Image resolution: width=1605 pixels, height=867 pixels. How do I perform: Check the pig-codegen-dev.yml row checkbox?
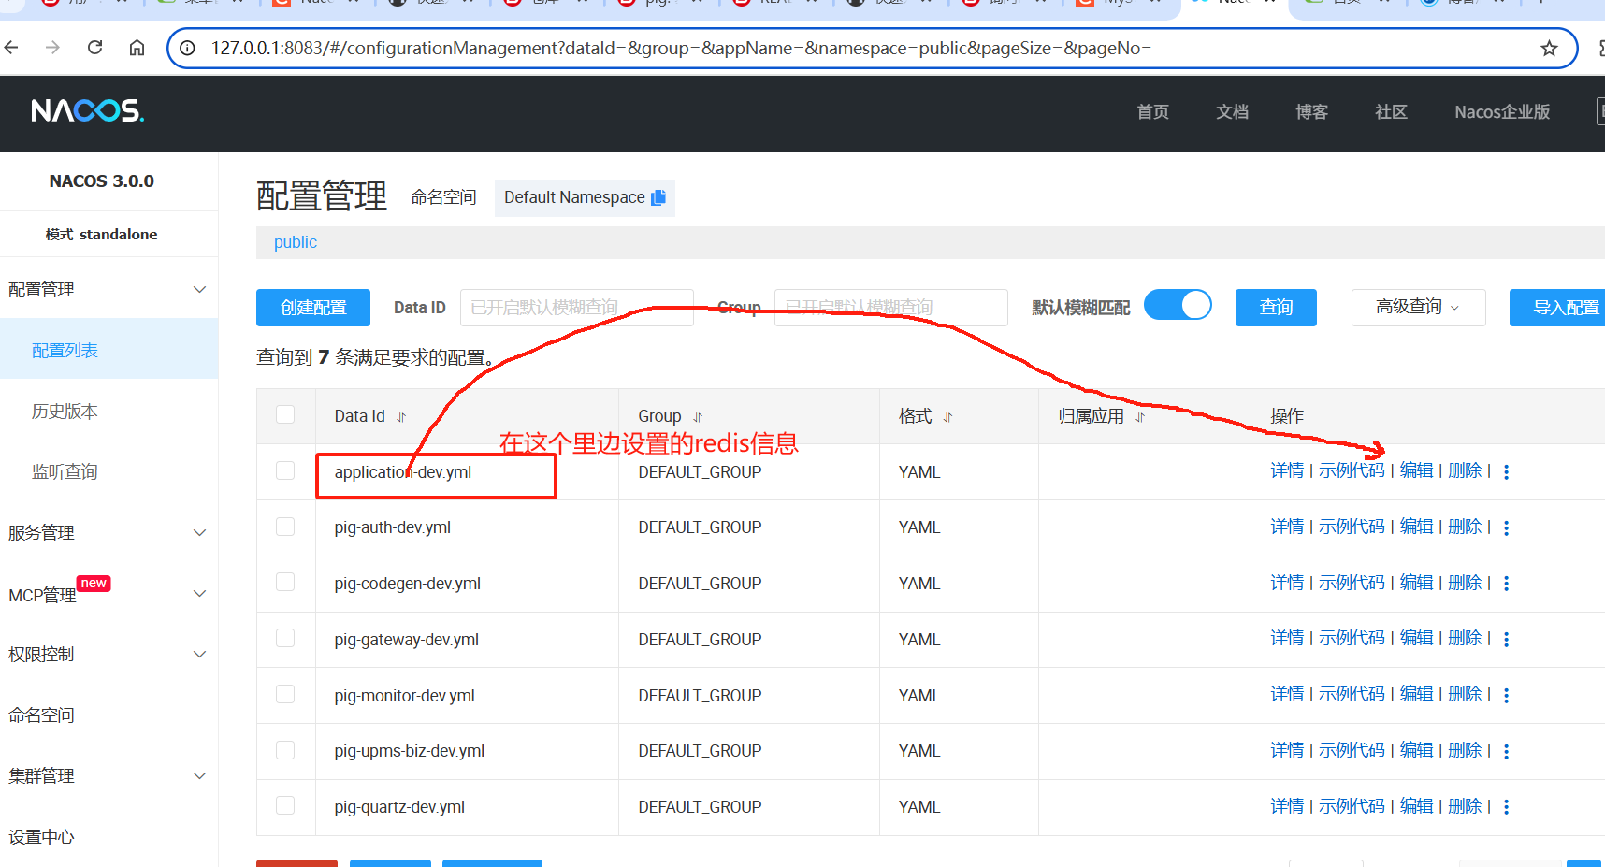point(285,582)
